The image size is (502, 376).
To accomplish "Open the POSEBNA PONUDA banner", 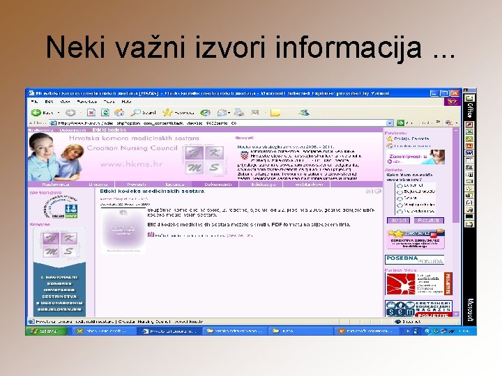I will pos(415,260).
